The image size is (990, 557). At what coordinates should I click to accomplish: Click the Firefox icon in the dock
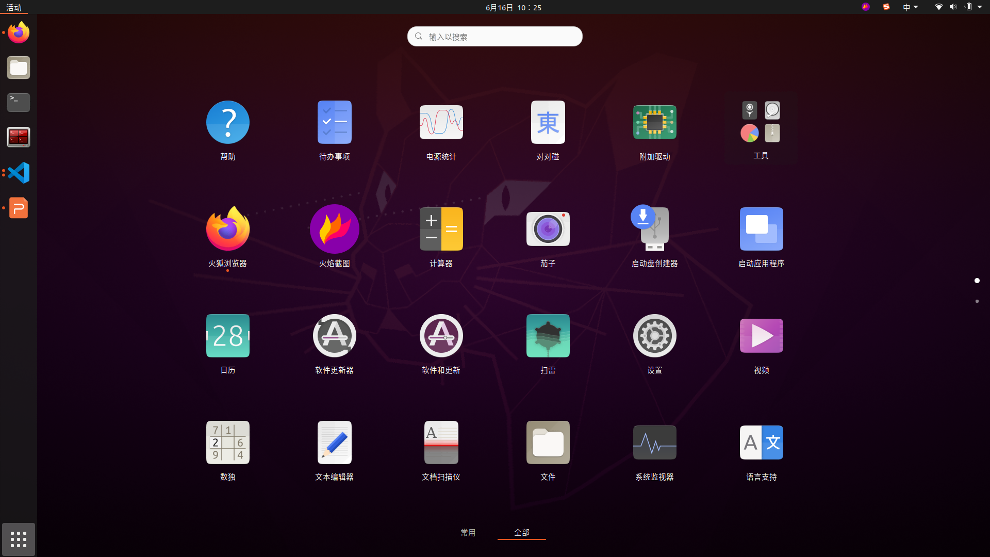[19, 32]
